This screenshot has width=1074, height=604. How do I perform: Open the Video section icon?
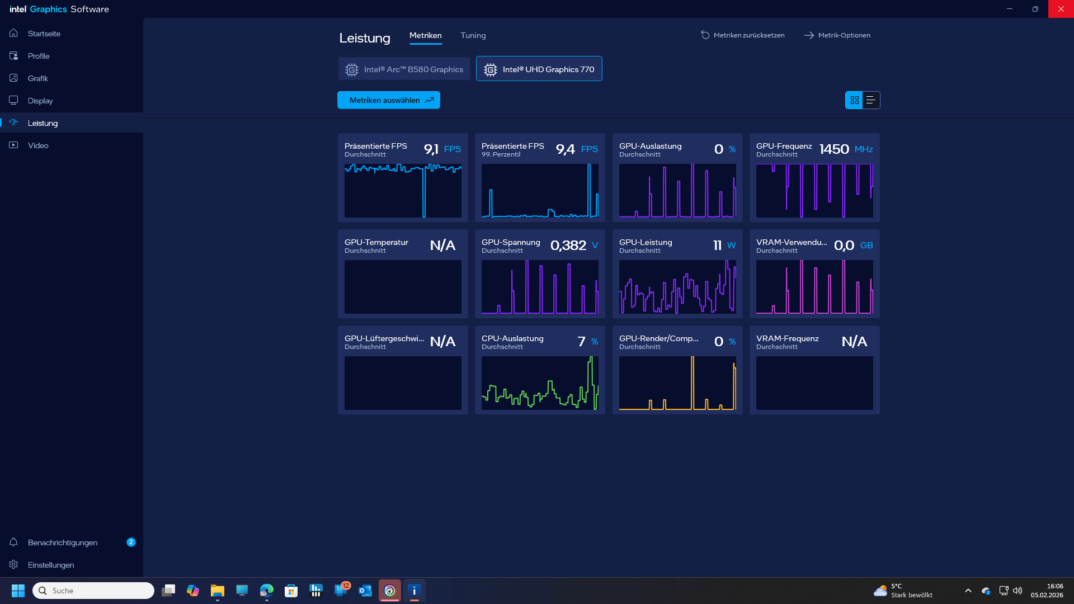point(13,145)
